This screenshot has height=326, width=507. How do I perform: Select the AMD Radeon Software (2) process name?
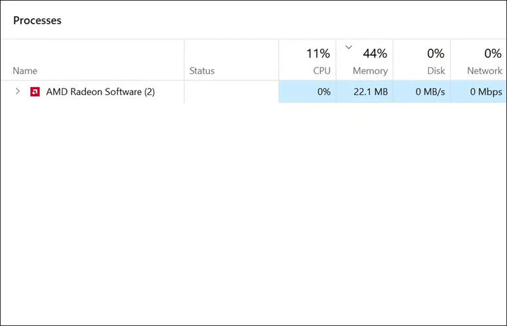[100, 92]
